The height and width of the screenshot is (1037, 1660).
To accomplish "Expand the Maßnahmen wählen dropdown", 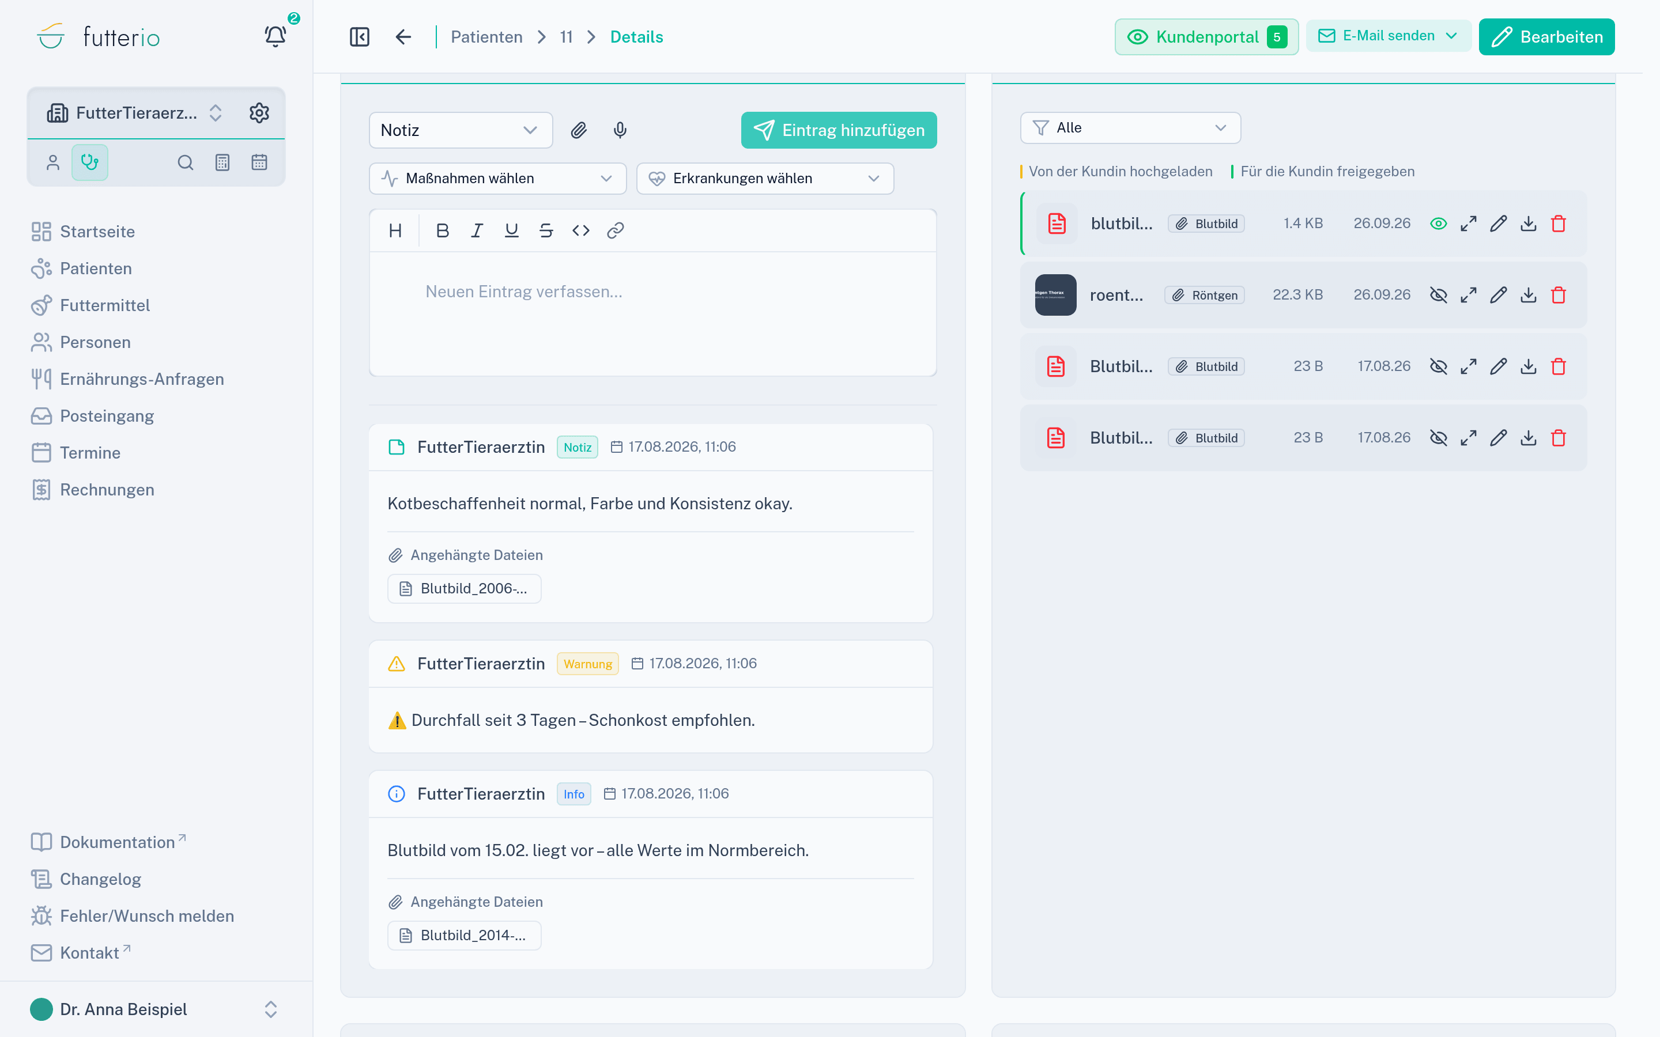I will pyautogui.click(x=498, y=179).
